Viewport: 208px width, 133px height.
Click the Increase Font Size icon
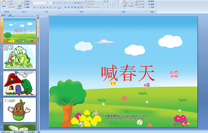54,3
